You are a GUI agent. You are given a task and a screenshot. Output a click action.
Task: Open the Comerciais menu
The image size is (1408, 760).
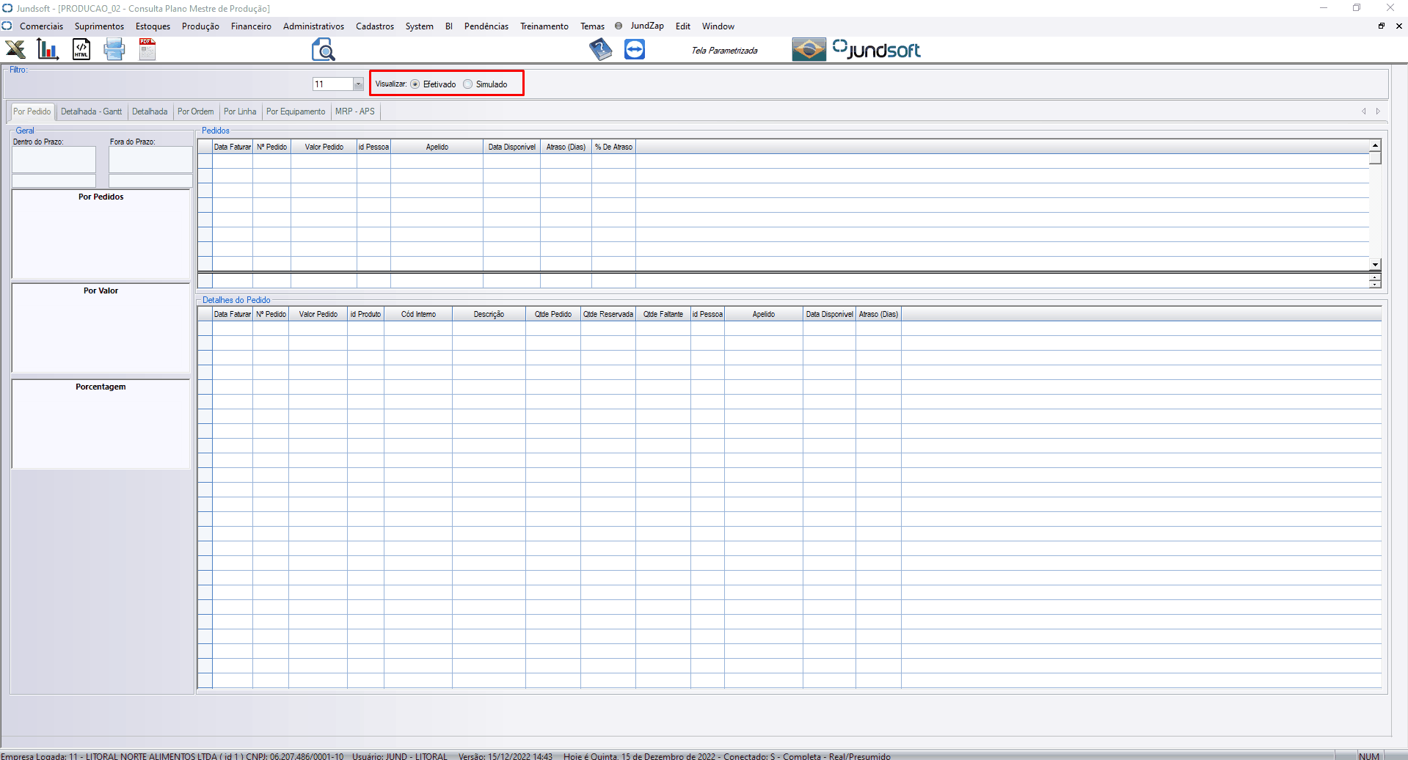(x=42, y=26)
